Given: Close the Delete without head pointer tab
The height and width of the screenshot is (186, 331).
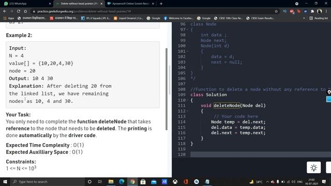Looking at the screenshot, I should click(101, 4).
